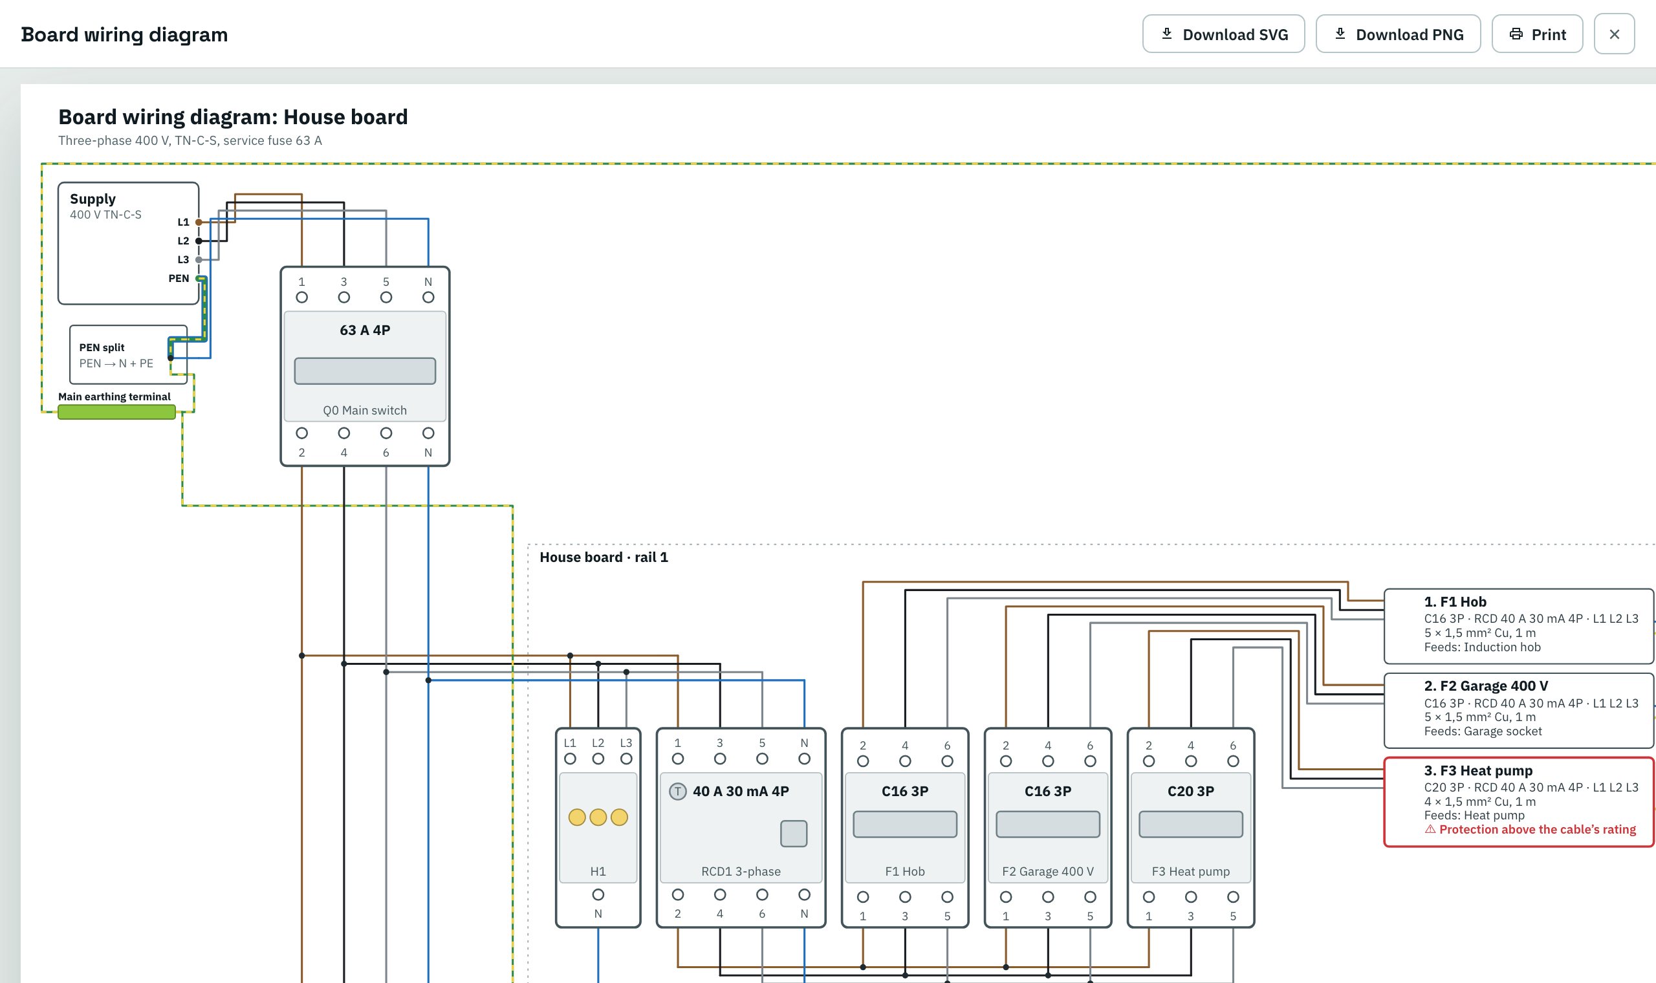Click the middle yellow H1 indicator lamp

pos(598,817)
